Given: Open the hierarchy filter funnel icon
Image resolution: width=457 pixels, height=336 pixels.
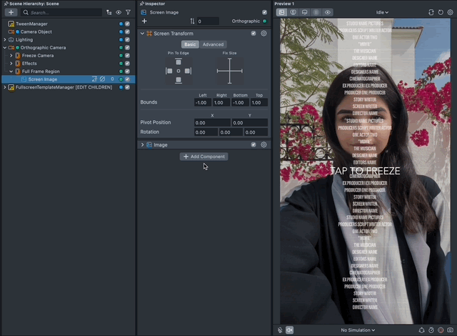Looking at the screenshot, I should (x=128, y=12).
